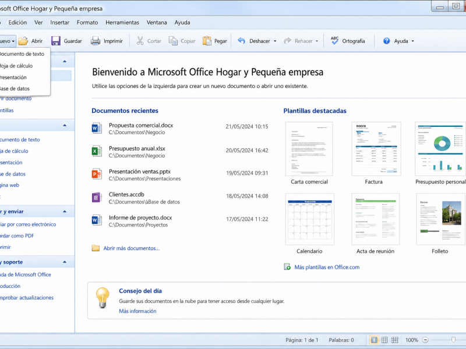Click the Abrir más documentos link
466x349 pixels.
click(x=132, y=248)
